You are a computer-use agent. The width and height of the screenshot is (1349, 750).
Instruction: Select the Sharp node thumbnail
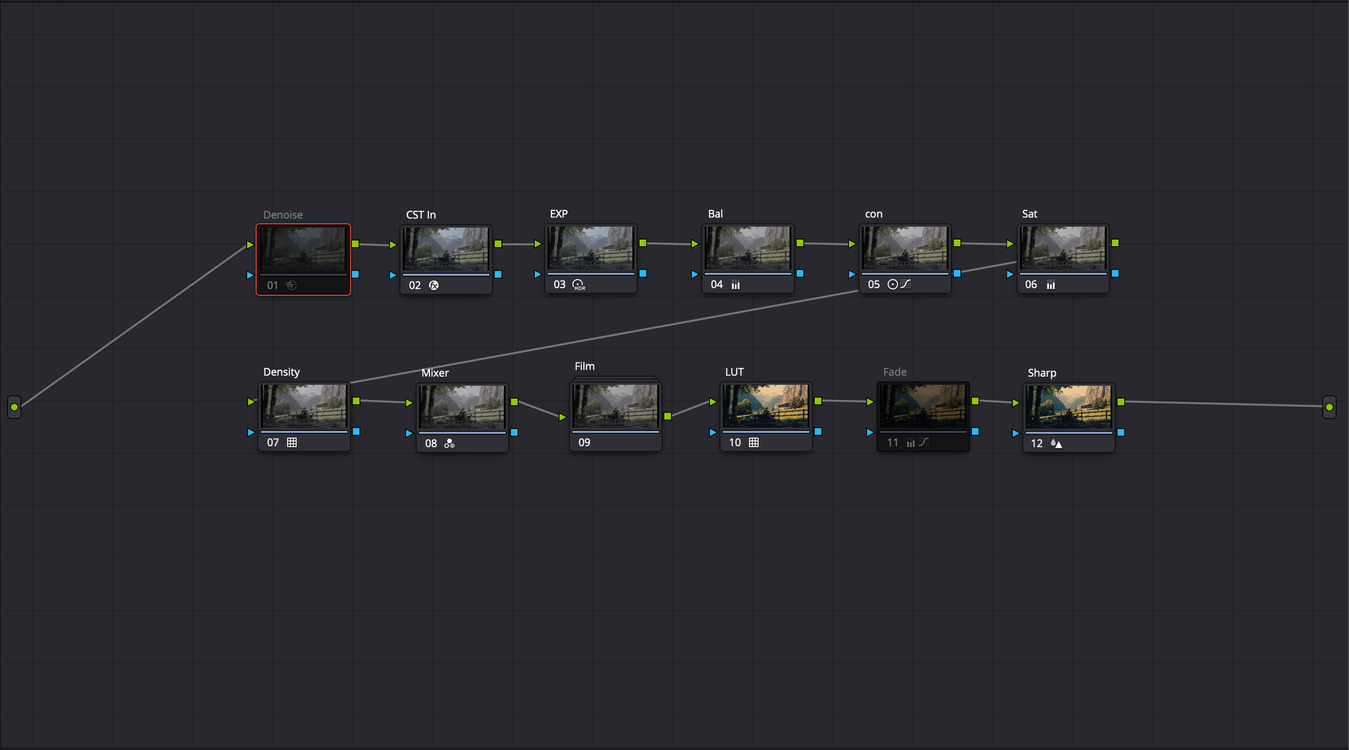click(1068, 407)
